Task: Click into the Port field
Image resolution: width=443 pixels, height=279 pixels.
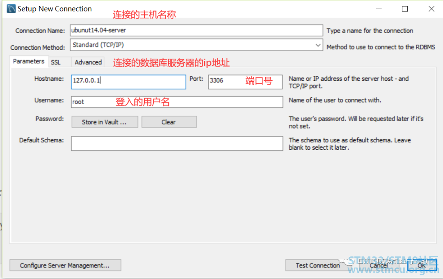Action: (x=245, y=82)
